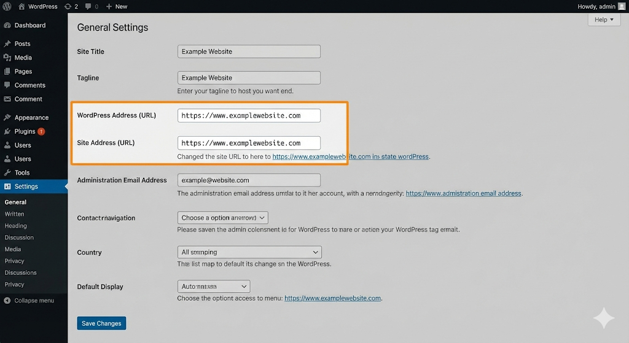The width and height of the screenshot is (629, 343).
Task: Open the Heading settings submenu item
Action: (15, 226)
